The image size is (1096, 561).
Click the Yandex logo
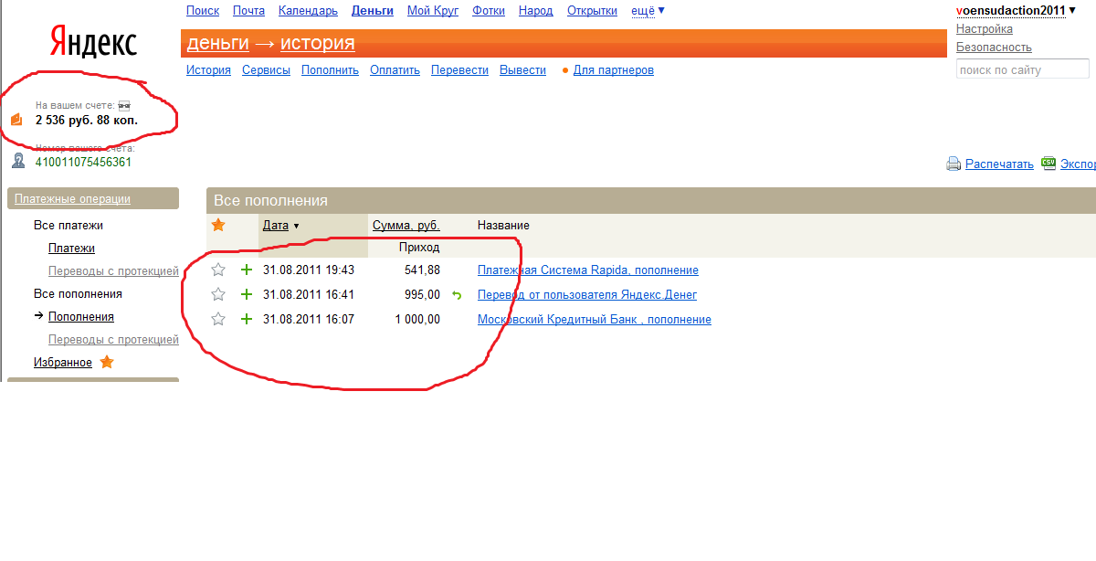pos(92,43)
